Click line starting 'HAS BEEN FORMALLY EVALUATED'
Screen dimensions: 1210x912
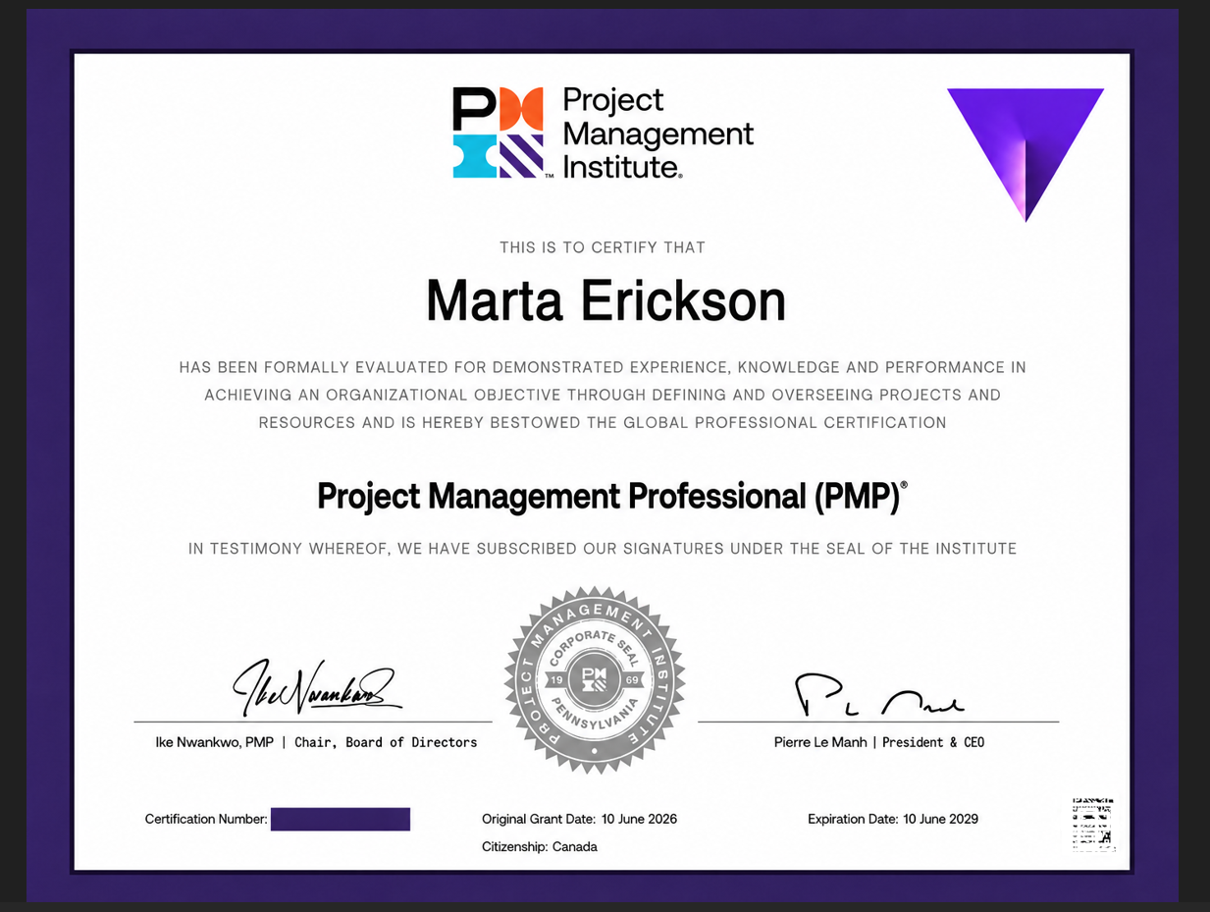click(x=603, y=367)
